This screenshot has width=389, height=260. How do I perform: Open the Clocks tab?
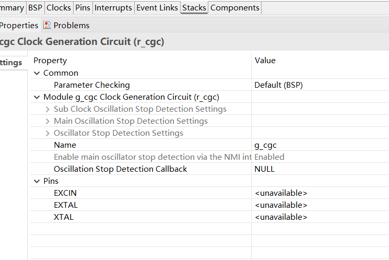(x=58, y=8)
